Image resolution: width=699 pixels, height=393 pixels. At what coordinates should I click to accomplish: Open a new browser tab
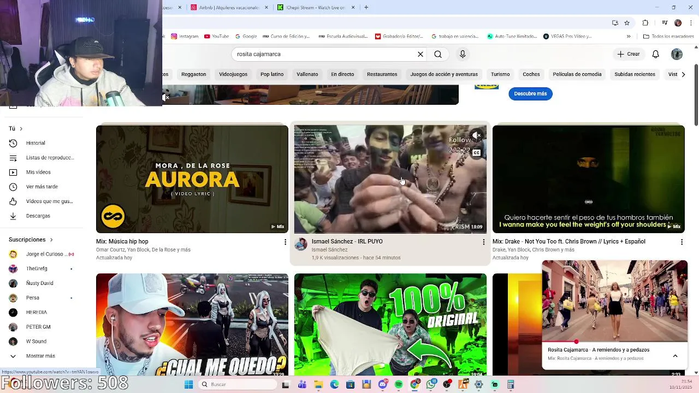click(366, 8)
